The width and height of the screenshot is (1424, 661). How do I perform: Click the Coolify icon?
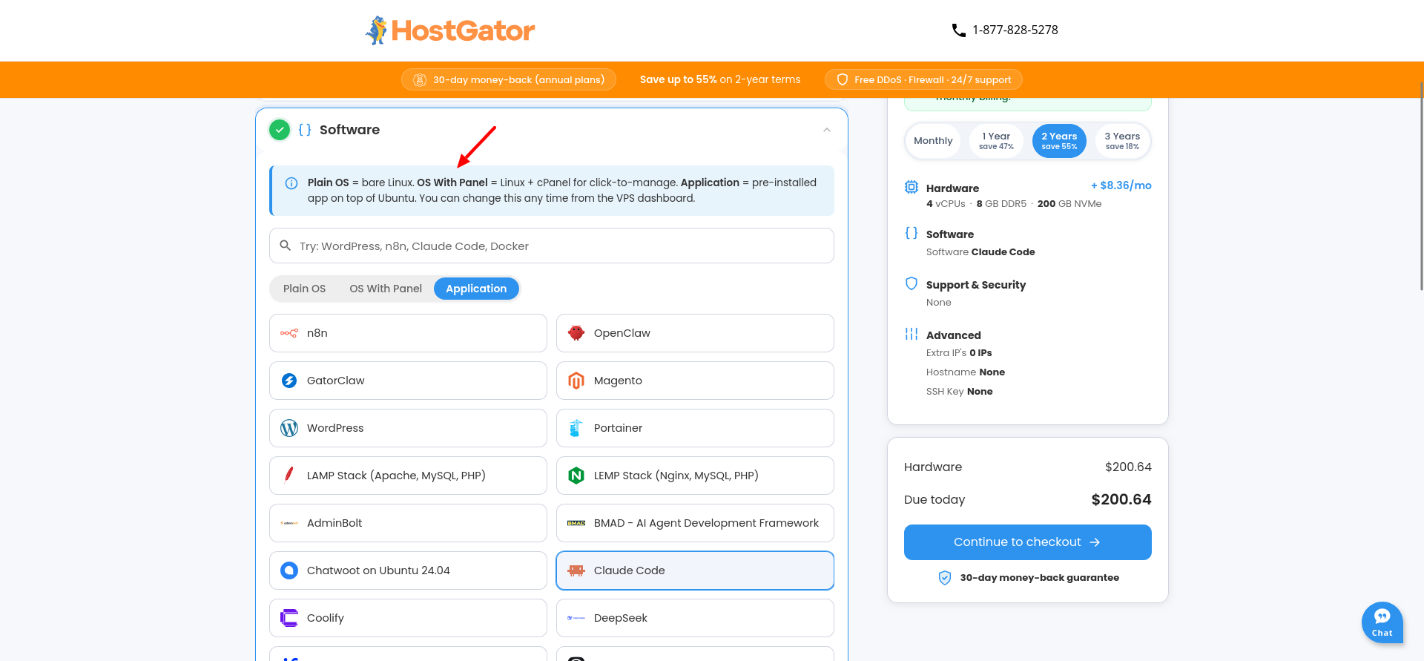(289, 618)
